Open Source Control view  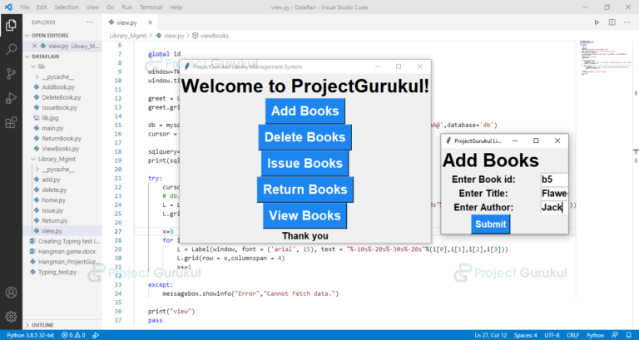[x=11, y=74]
